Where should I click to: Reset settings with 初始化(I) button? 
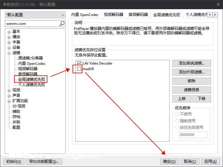click(x=14, y=161)
